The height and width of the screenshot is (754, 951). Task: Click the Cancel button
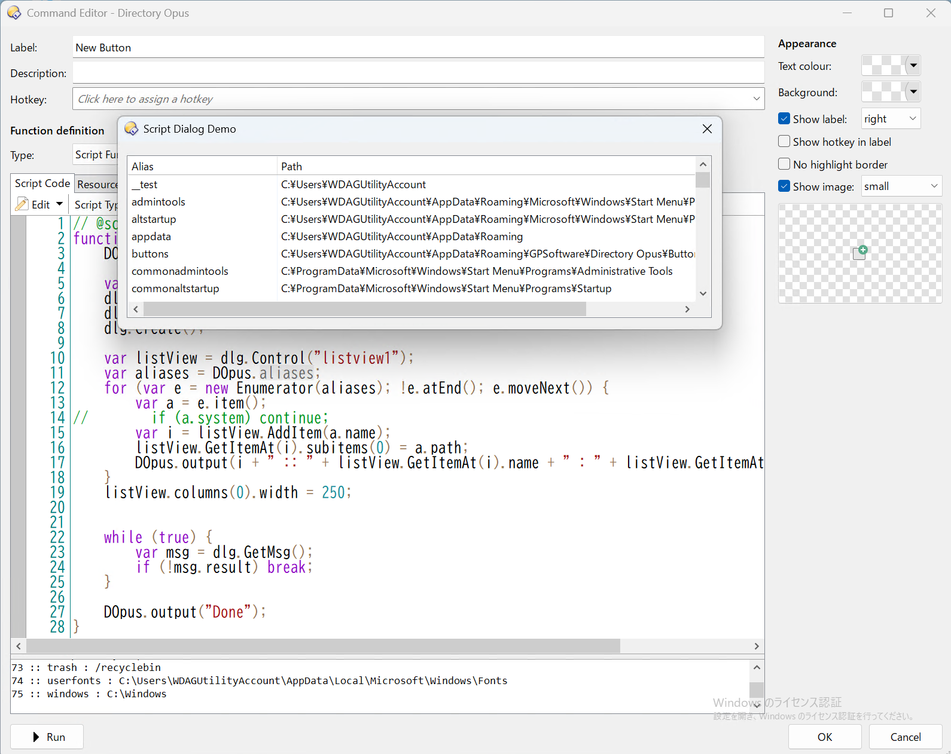(906, 737)
